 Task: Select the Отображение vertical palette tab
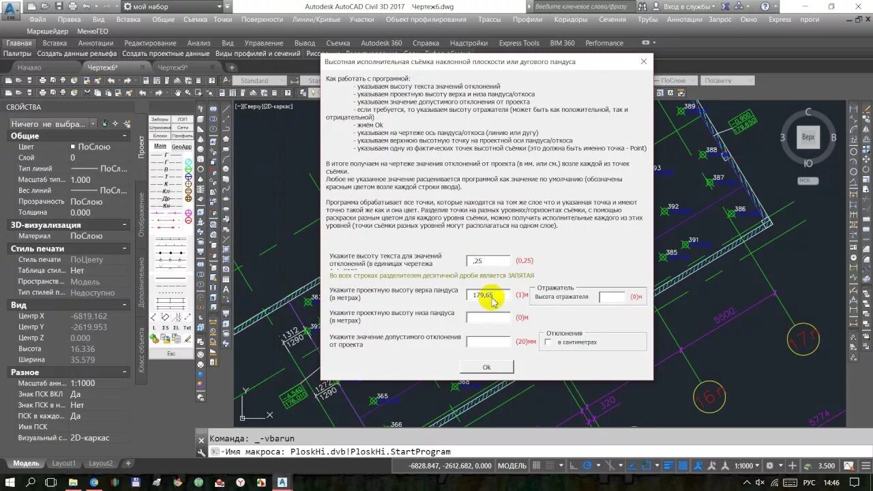click(x=141, y=215)
